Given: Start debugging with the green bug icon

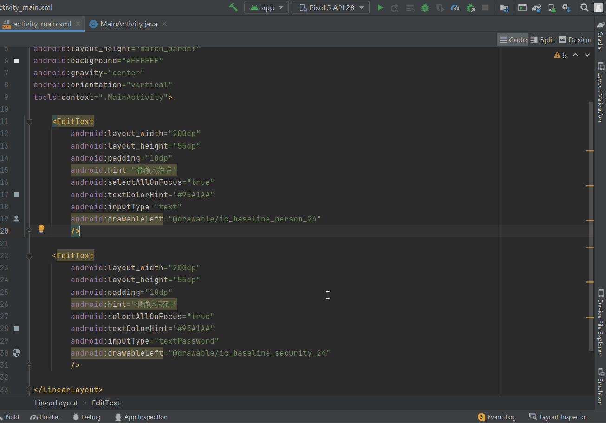Looking at the screenshot, I should point(424,7).
